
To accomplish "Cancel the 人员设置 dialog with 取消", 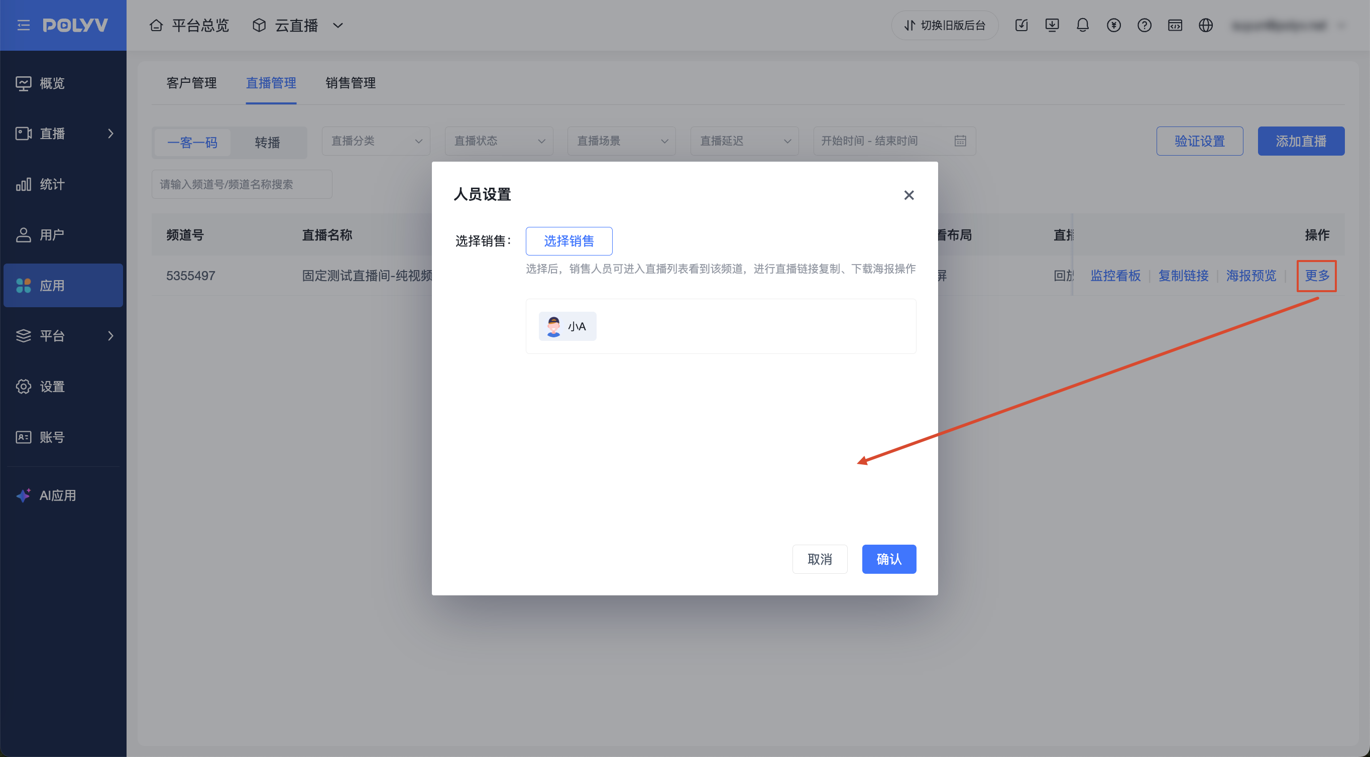I will click(820, 559).
